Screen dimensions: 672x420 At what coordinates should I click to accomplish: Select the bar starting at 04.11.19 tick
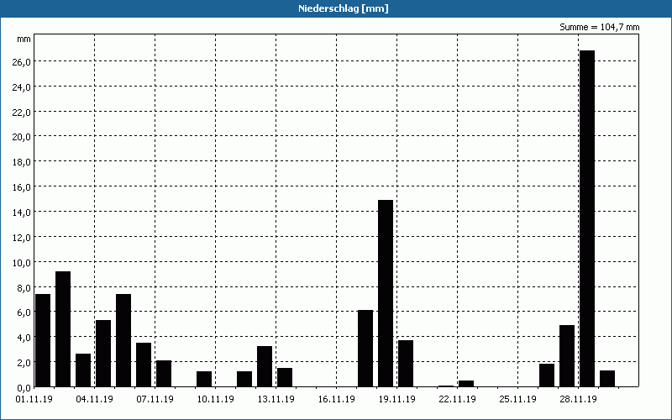tap(103, 353)
